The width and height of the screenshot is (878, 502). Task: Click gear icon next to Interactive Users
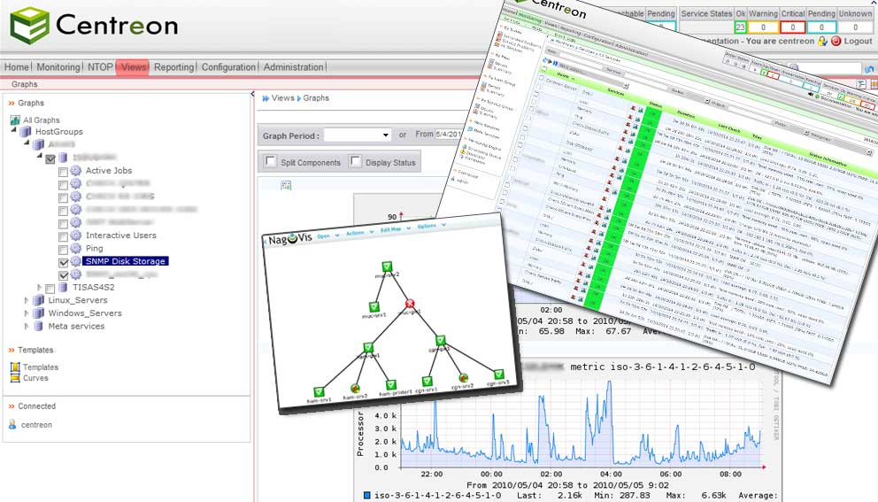tap(75, 236)
